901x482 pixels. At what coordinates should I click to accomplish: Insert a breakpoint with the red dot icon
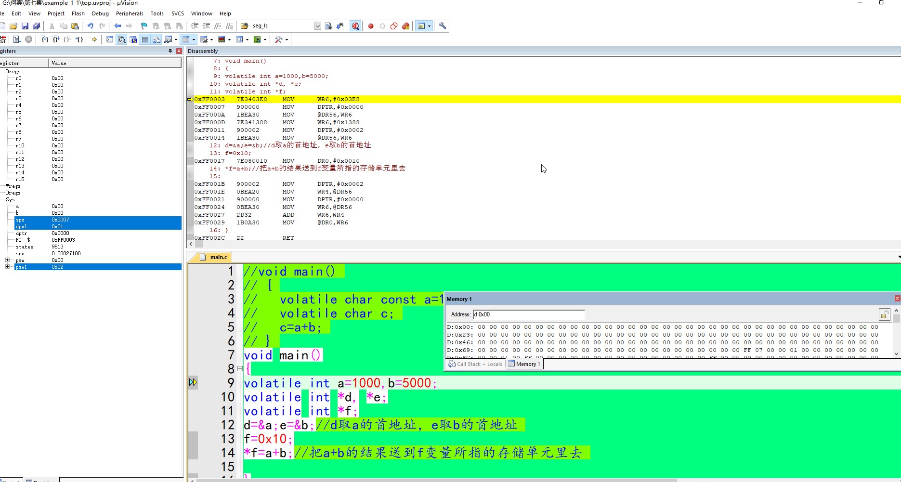[371, 26]
